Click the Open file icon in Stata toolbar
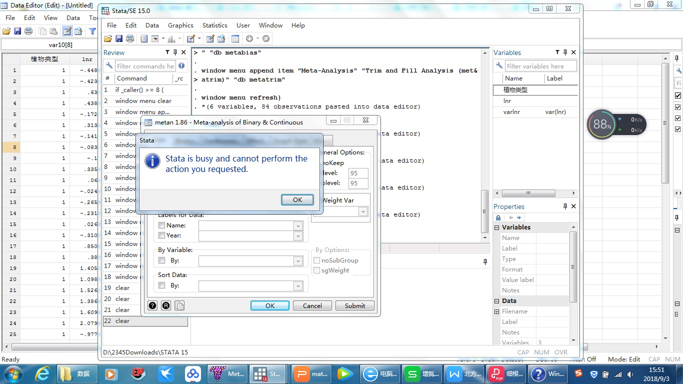Screen dimensions: 683x384 (x=108, y=38)
